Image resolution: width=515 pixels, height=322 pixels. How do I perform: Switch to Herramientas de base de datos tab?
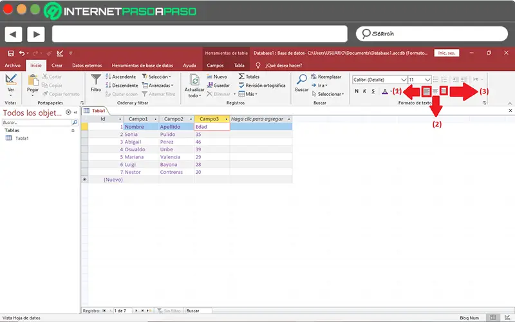click(142, 66)
